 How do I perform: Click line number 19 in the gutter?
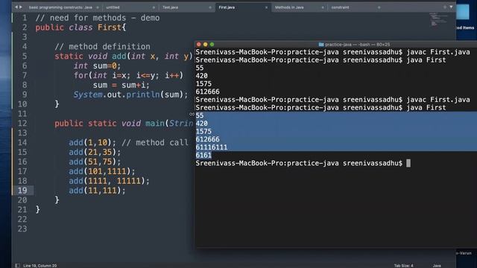click(22, 191)
